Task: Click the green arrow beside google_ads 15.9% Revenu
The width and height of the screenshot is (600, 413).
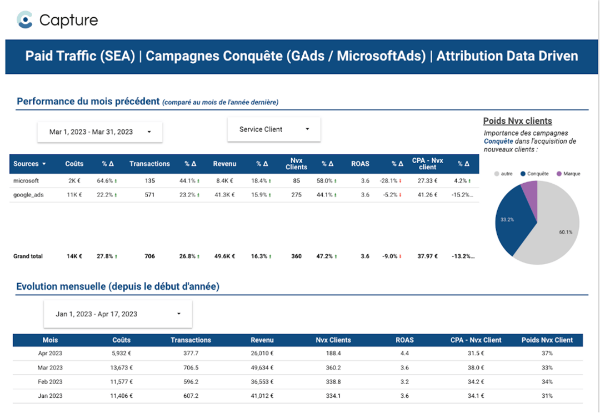Action: [x=270, y=194]
